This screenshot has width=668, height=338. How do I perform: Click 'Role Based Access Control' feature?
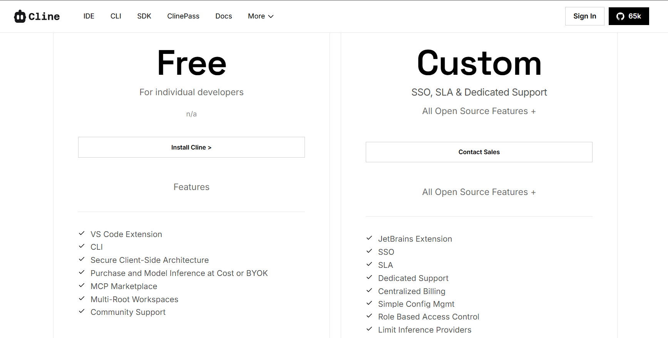[x=429, y=317]
